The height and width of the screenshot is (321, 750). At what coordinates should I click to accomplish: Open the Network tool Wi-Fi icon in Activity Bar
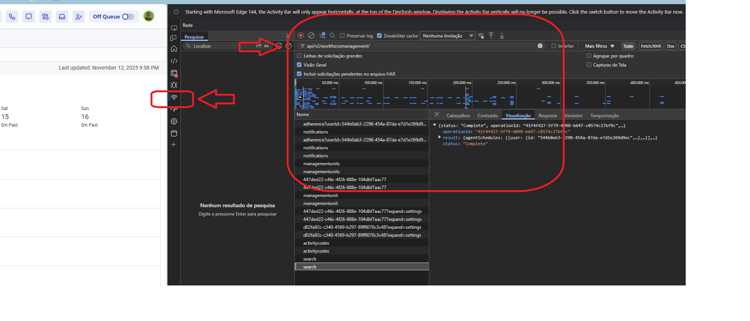click(x=174, y=98)
